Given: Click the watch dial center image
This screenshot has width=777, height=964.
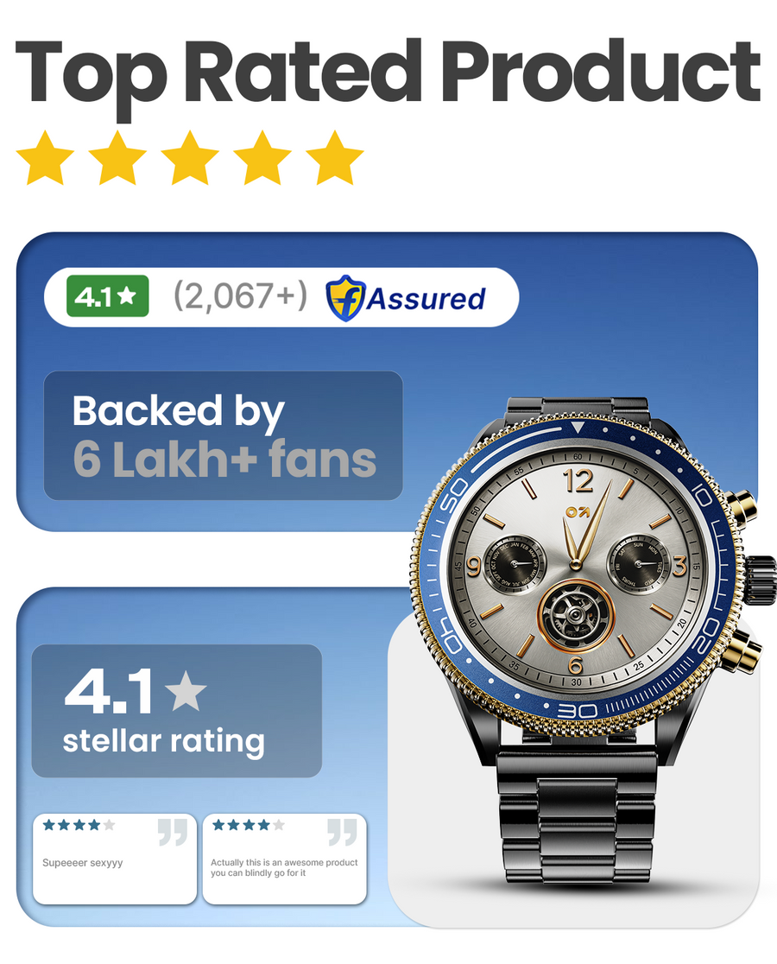Looking at the screenshot, I should (576, 564).
